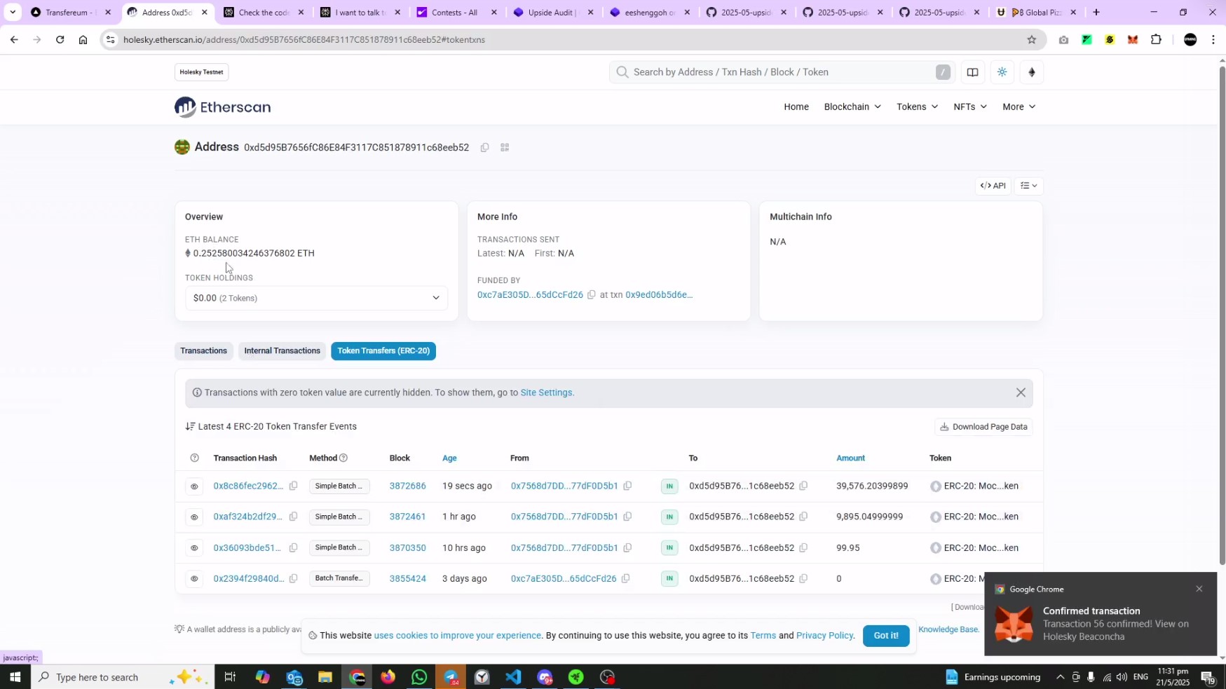Image resolution: width=1226 pixels, height=689 pixels.
Task: Toggle sort order icon beside Latest 4 ERC-20 events
Action: pyautogui.click(x=190, y=427)
